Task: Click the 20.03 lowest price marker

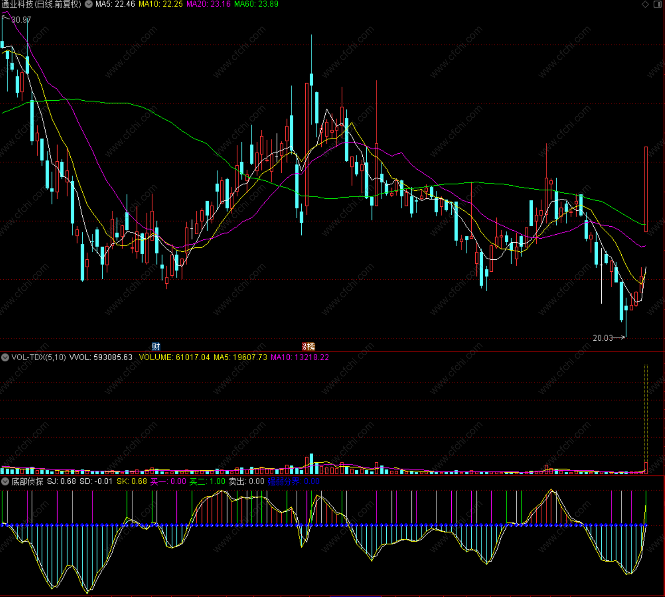Action: pyautogui.click(x=603, y=338)
